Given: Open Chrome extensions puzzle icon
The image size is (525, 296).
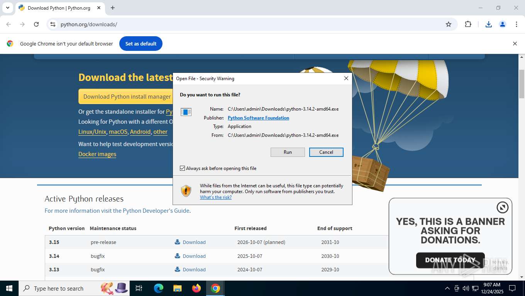Looking at the screenshot, I should [468, 24].
